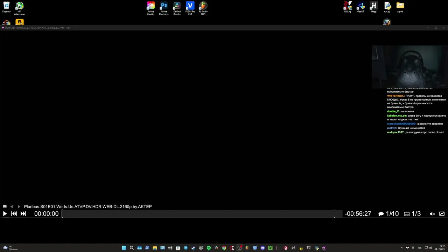Toggle mute in the mpv player
This screenshot has height=252, width=448.
tap(432, 214)
